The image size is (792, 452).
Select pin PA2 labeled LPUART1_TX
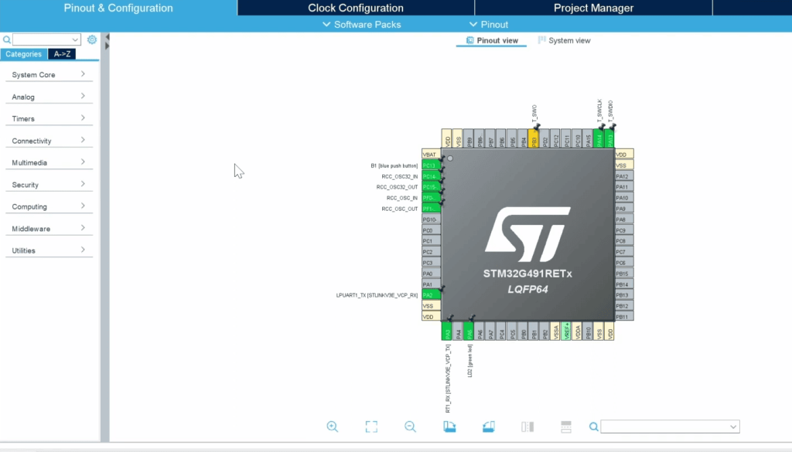[x=432, y=294]
